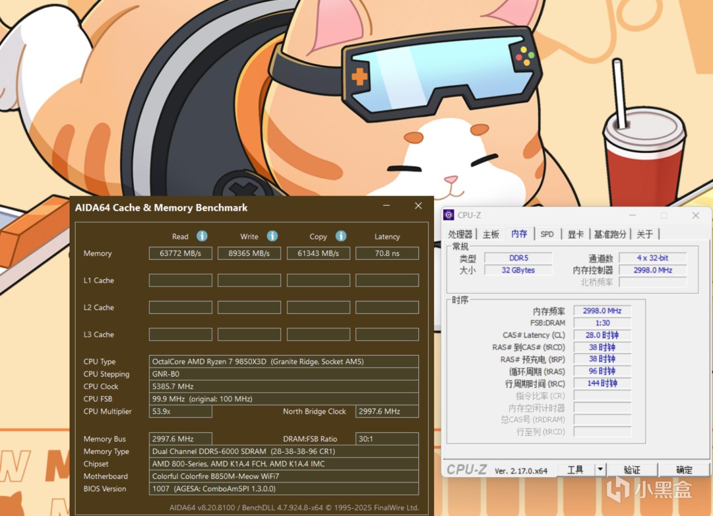Screen dimensions: 713x516
Task: Click the CPU FSB value 99.9 MHz
Action: point(284,399)
